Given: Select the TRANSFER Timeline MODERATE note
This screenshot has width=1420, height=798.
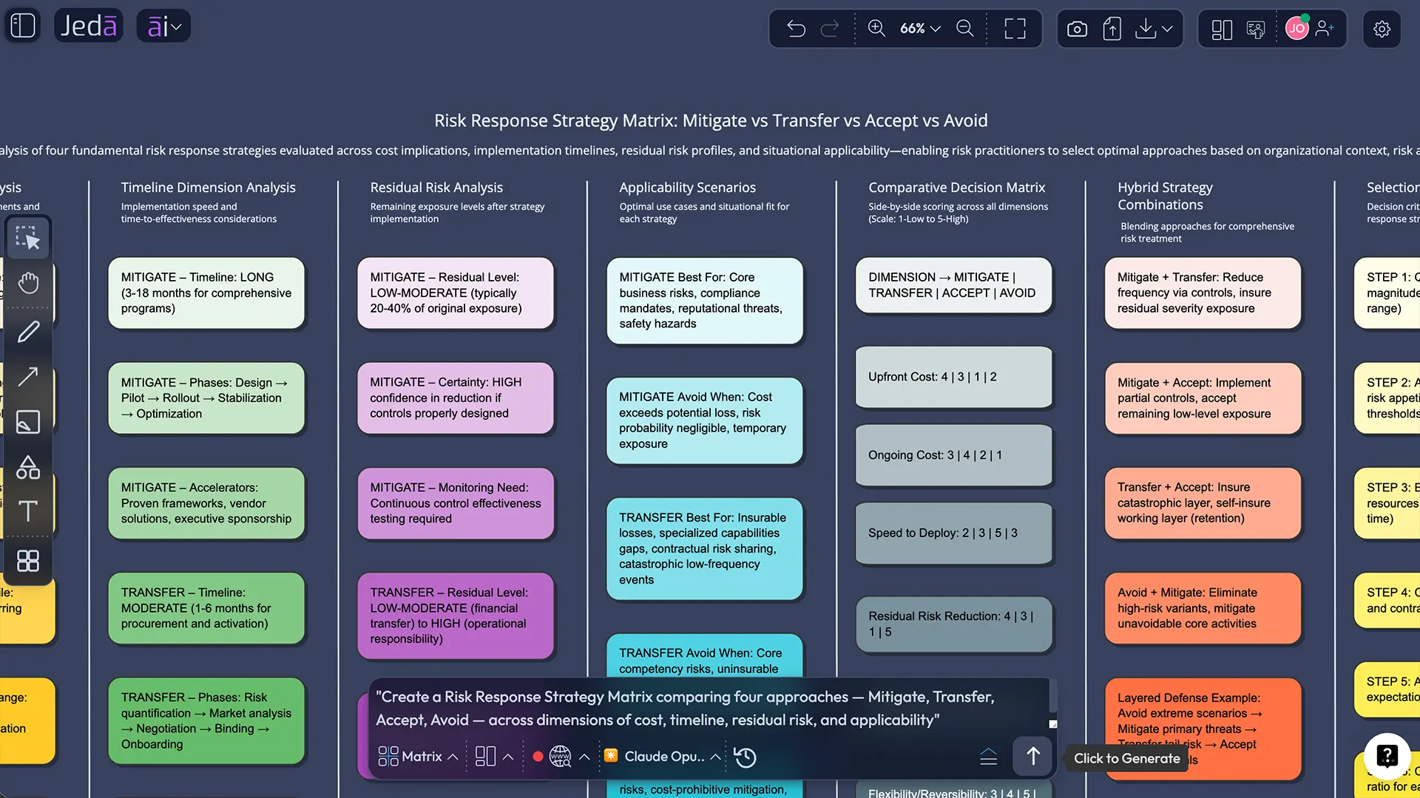Looking at the screenshot, I should (206, 608).
